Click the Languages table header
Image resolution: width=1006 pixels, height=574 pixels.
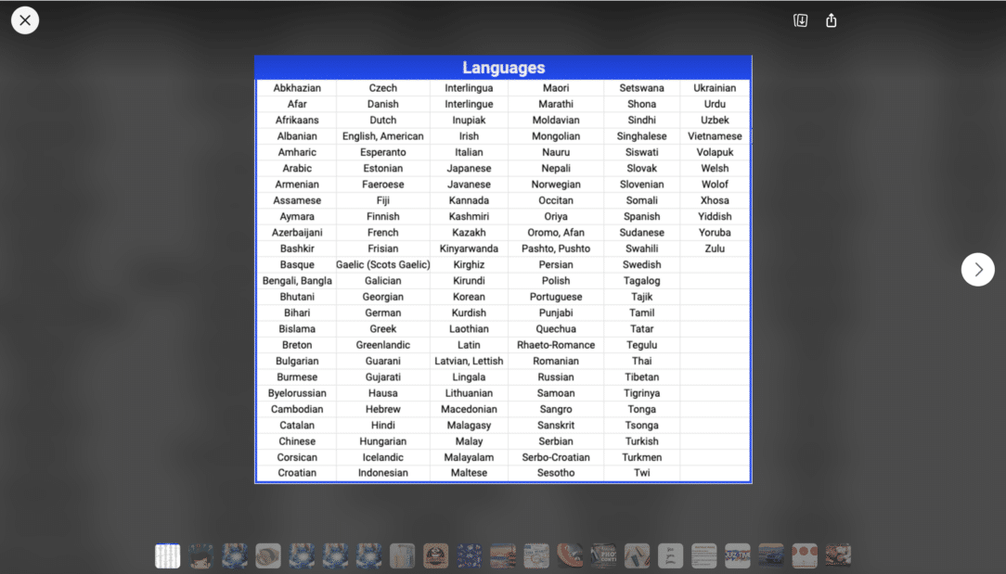(502, 67)
